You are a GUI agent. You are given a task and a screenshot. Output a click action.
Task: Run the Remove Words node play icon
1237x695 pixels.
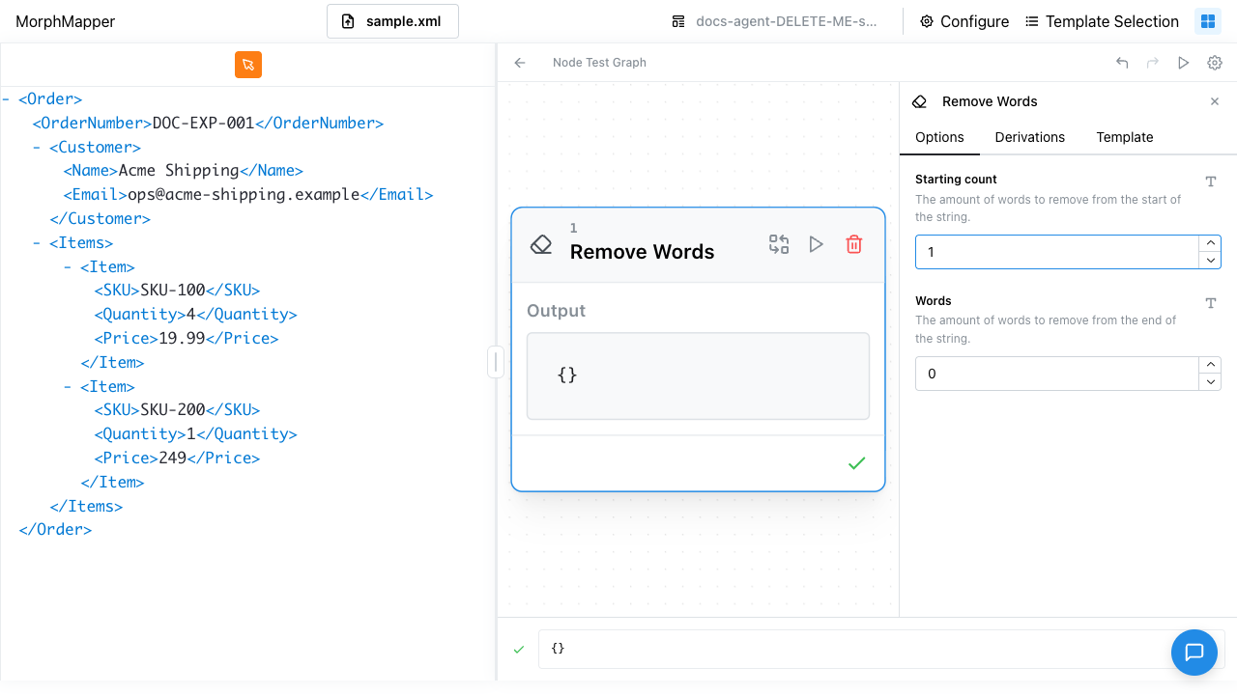pyautogui.click(x=817, y=244)
